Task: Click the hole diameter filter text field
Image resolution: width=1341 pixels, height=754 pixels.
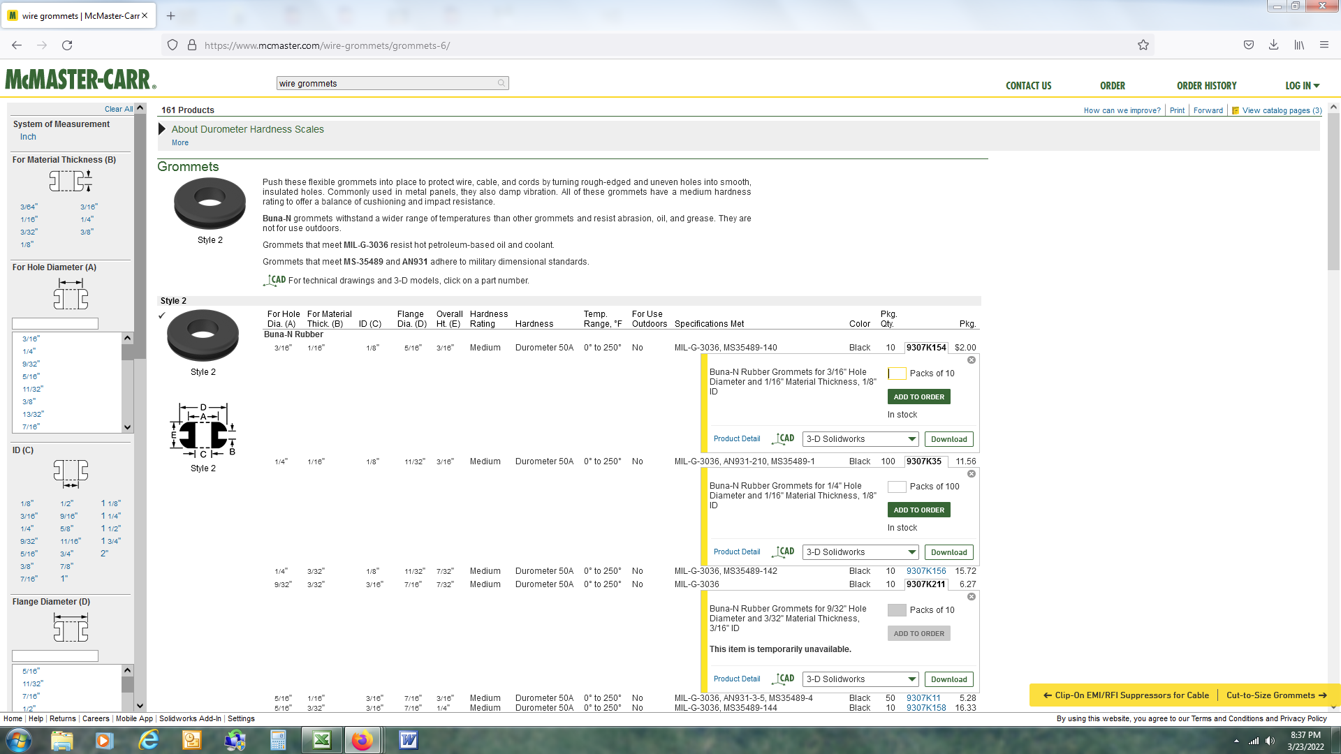Action: tap(55, 324)
